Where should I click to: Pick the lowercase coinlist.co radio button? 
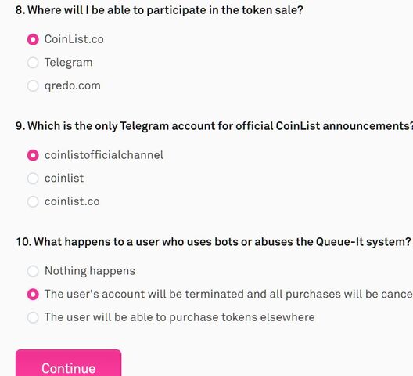point(33,201)
